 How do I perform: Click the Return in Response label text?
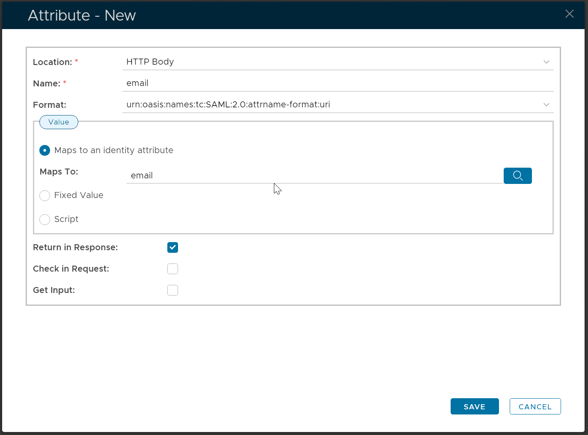pyautogui.click(x=75, y=248)
